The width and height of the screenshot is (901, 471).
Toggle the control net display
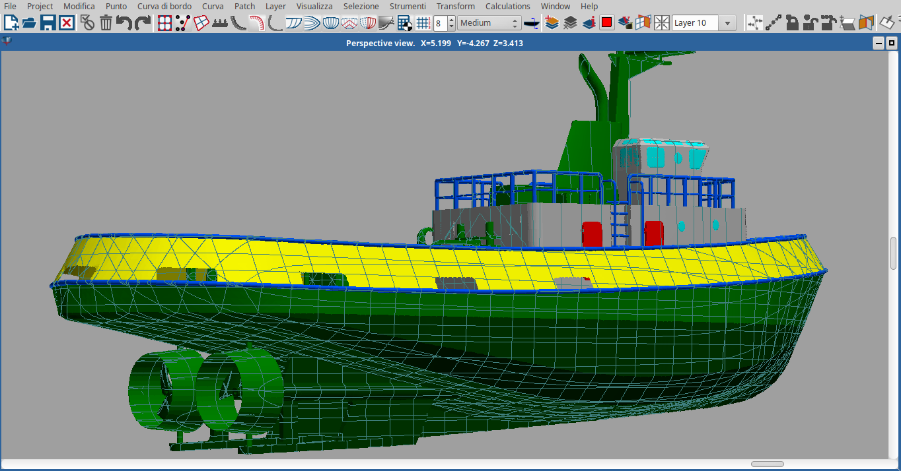pyautogui.click(x=164, y=23)
